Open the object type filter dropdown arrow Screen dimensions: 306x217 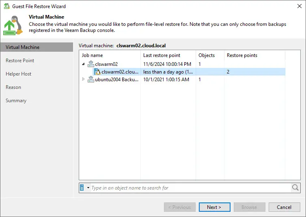tap(88, 188)
